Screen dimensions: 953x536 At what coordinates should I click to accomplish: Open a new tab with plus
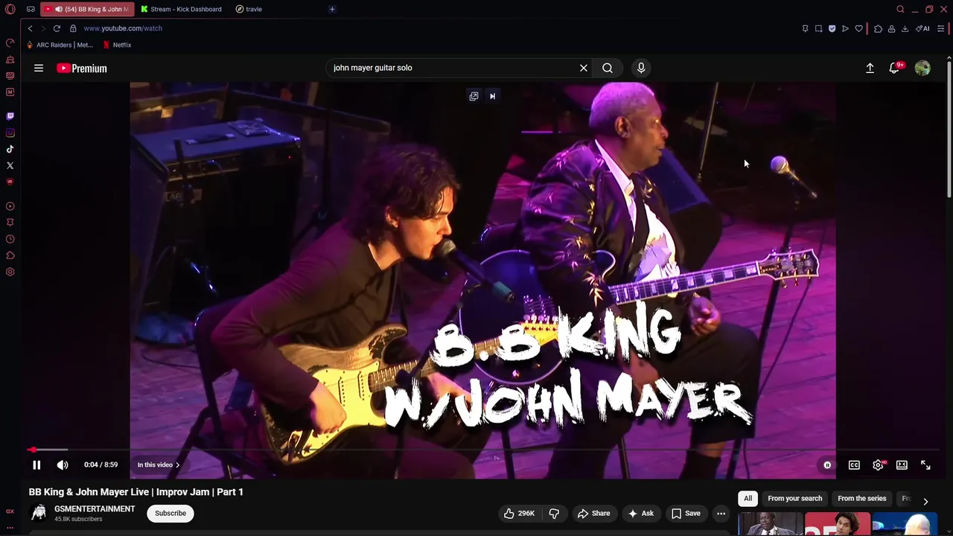click(332, 9)
